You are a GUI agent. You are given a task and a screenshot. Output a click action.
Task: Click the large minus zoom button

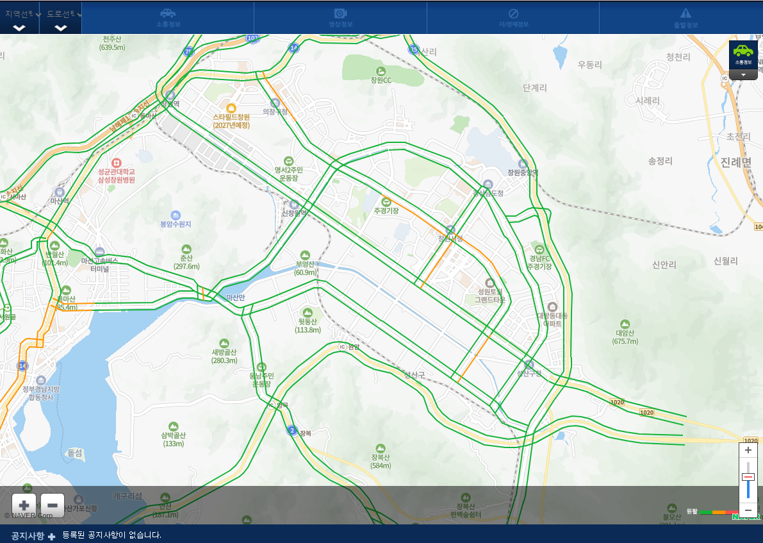(53, 506)
